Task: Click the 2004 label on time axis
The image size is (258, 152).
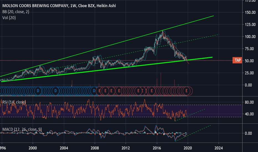Action: 64,148
